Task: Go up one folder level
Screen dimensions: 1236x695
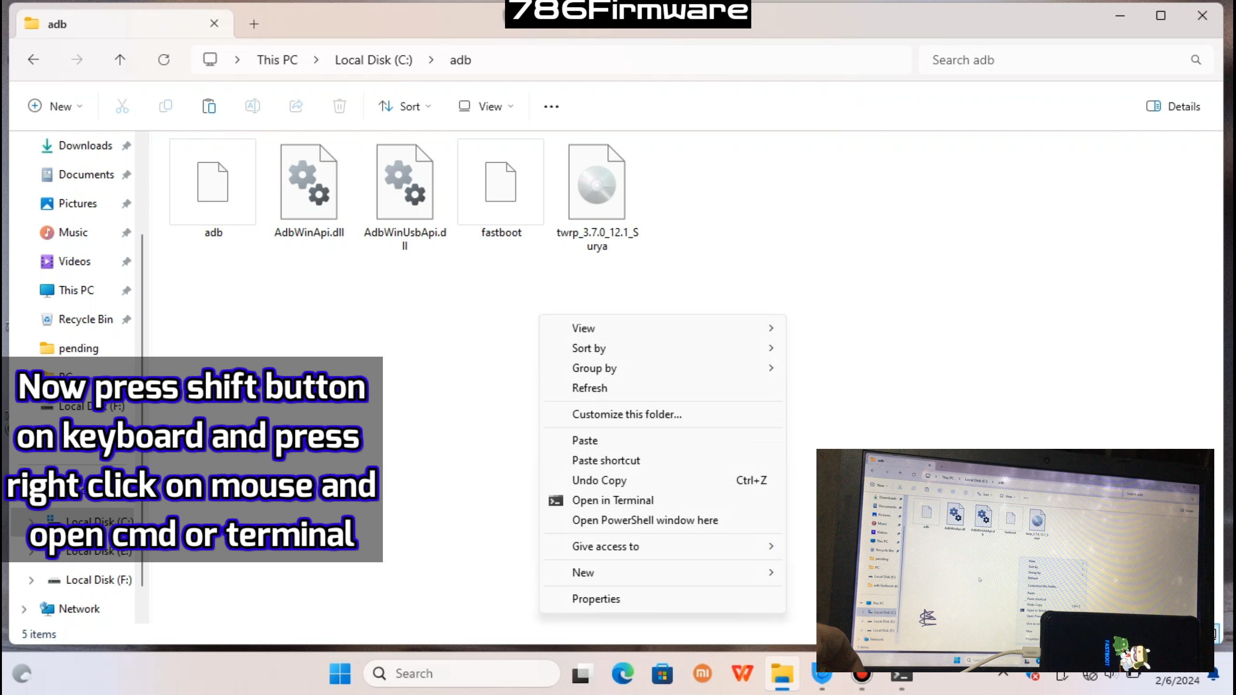Action: pos(120,60)
